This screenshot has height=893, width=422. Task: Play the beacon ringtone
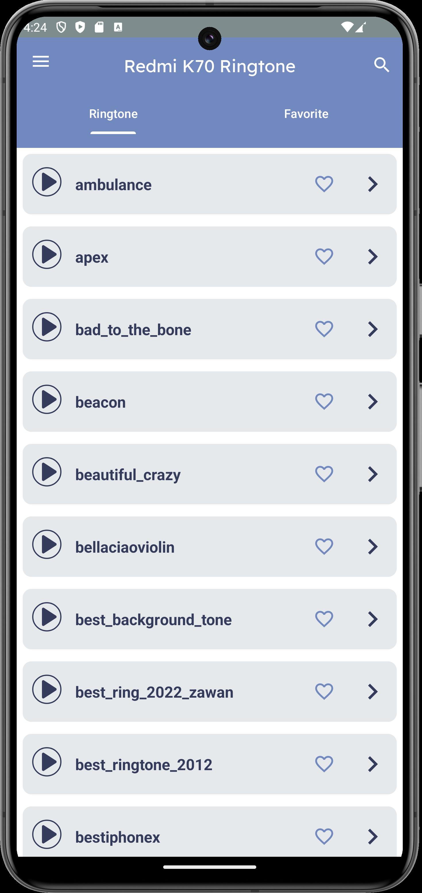[x=47, y=399]
